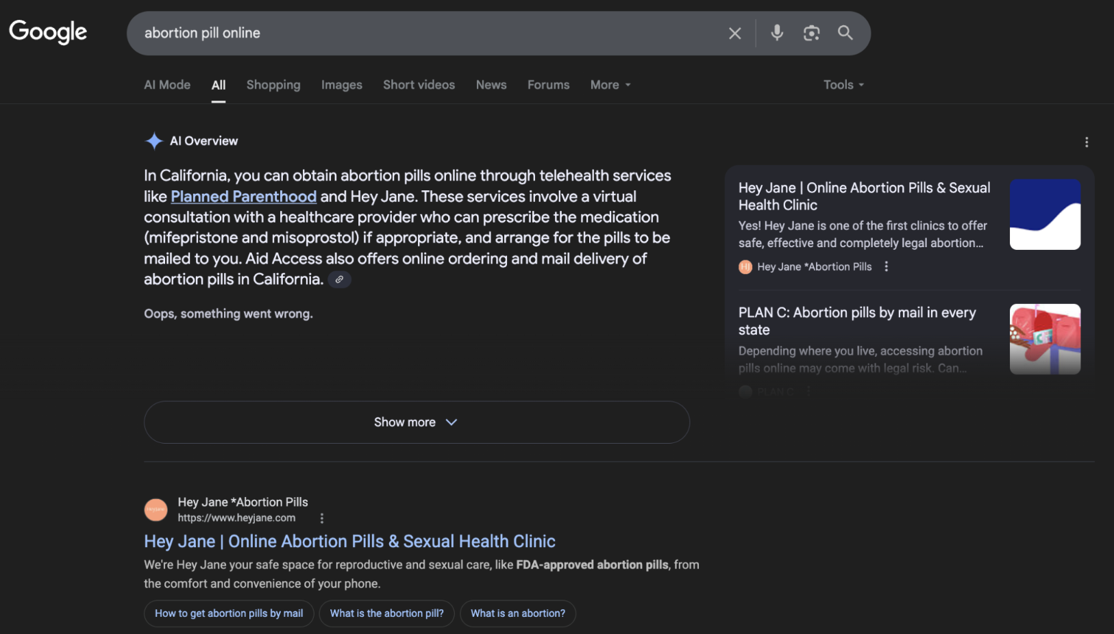Click What is the abortion pill? chip
This screenshot has width=1114, height=634.
387,613
